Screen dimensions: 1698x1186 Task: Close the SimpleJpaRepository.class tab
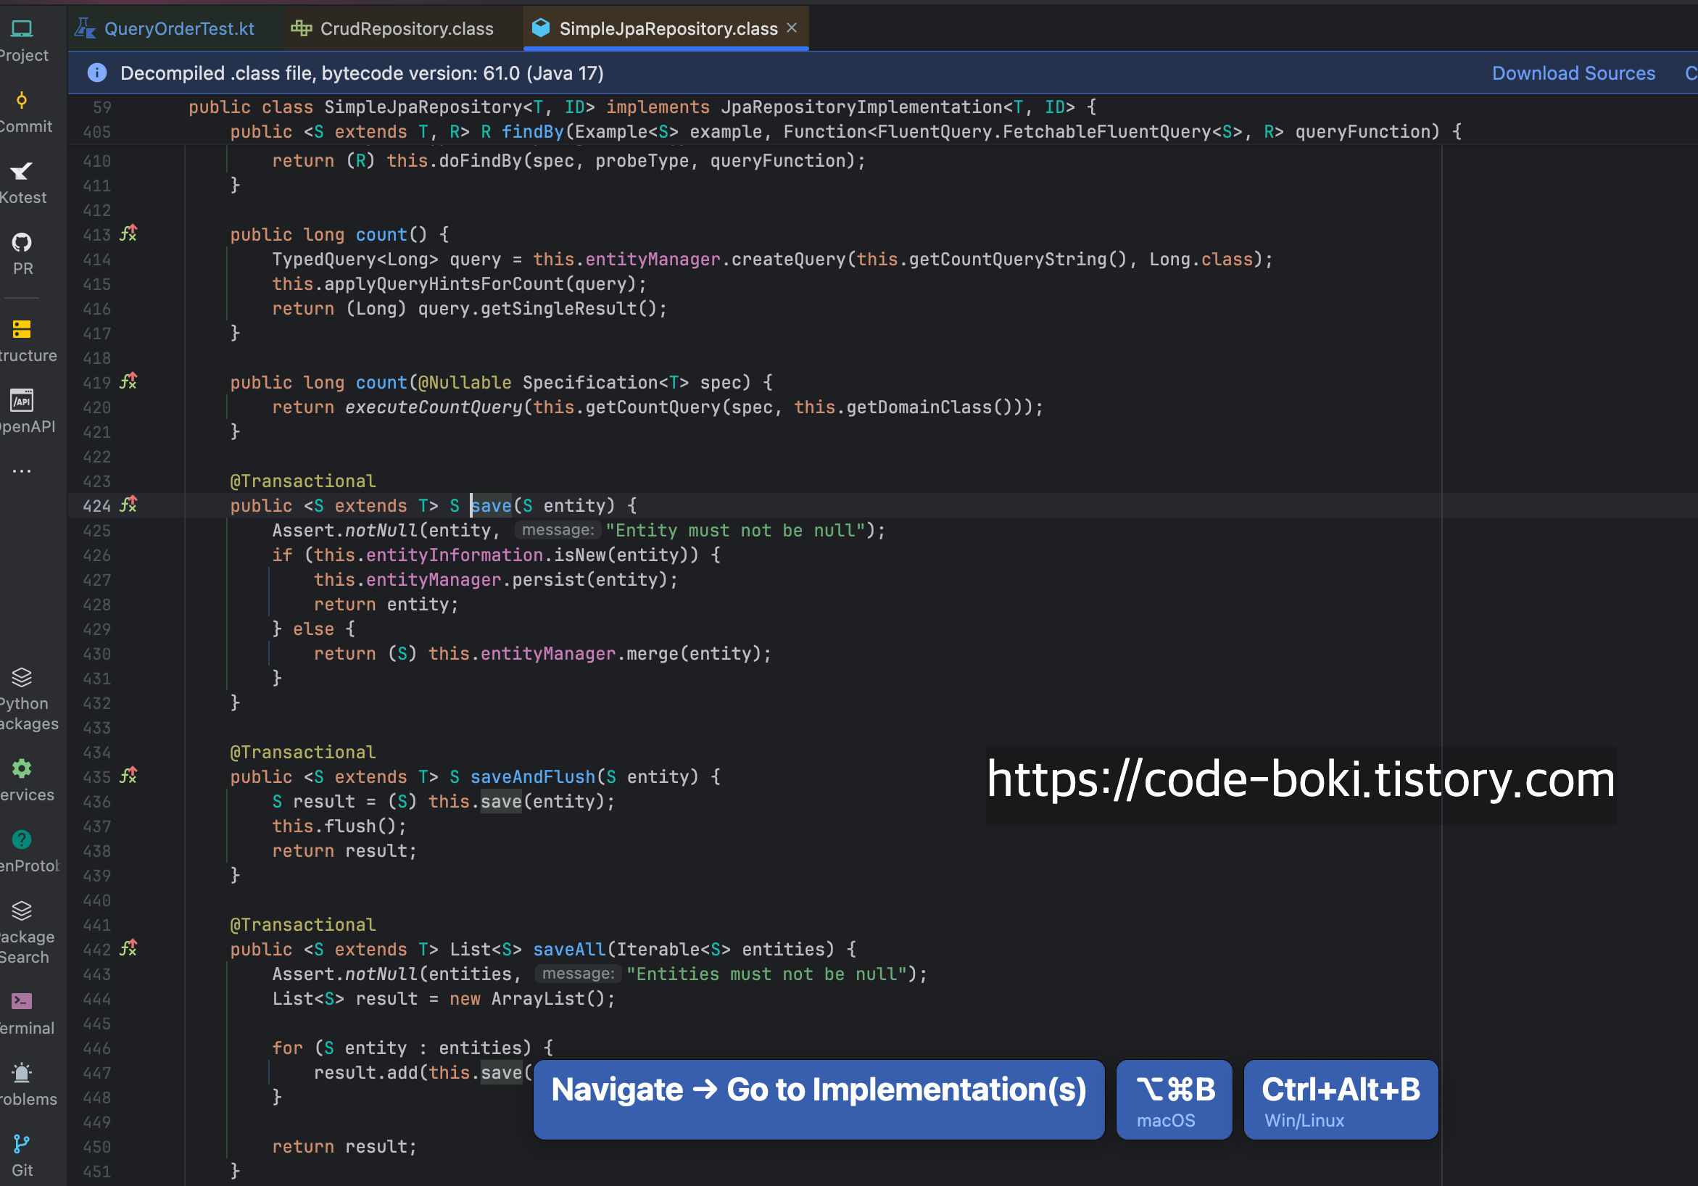tap(792, 28)
